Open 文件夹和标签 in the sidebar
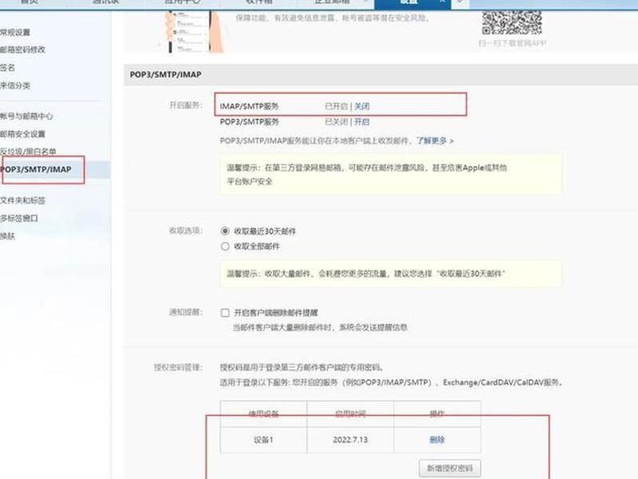Image resolution: width=638 pixels, height=479 pixels. click(23, 200)
